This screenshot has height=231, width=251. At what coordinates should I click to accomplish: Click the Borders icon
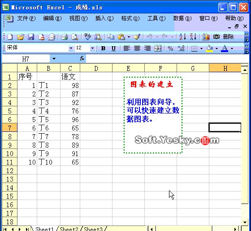pyautogui.click(x=194, y=48)
